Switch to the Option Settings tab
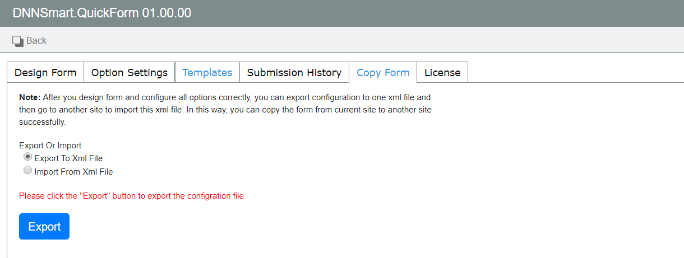684x258 pixels. click(130, 72)
